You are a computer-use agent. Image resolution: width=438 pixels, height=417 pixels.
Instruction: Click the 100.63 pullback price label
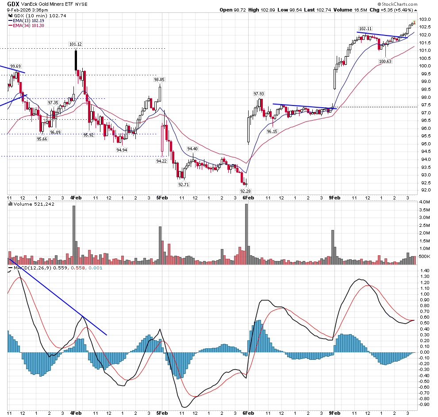pos(385,62)
